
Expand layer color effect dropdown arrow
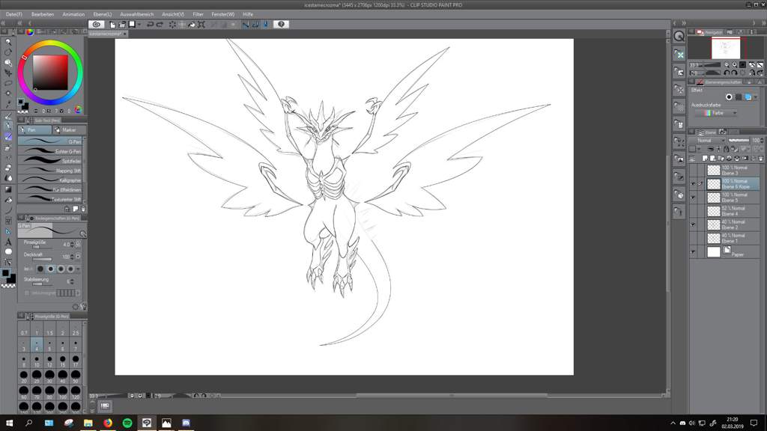pyautogui.click(x=756, y=97)
